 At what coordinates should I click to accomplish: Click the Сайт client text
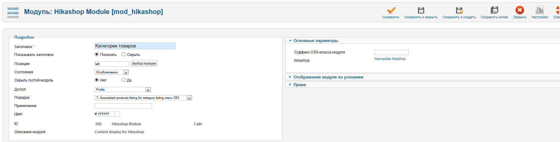(198, 124)
